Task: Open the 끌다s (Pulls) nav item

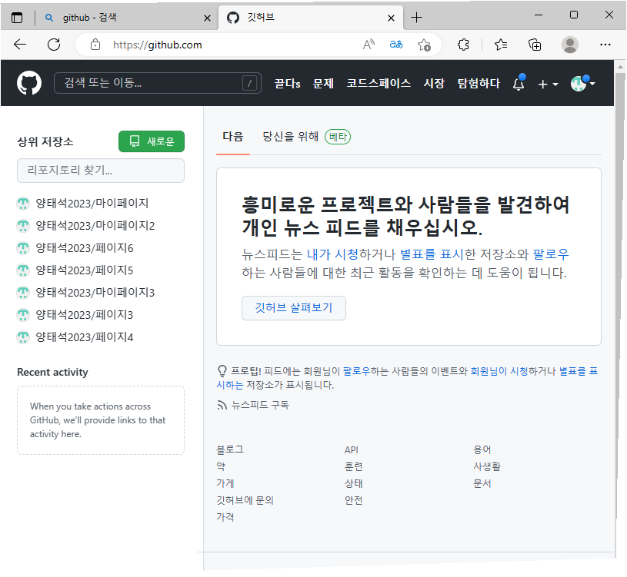Action: (287, 83)
